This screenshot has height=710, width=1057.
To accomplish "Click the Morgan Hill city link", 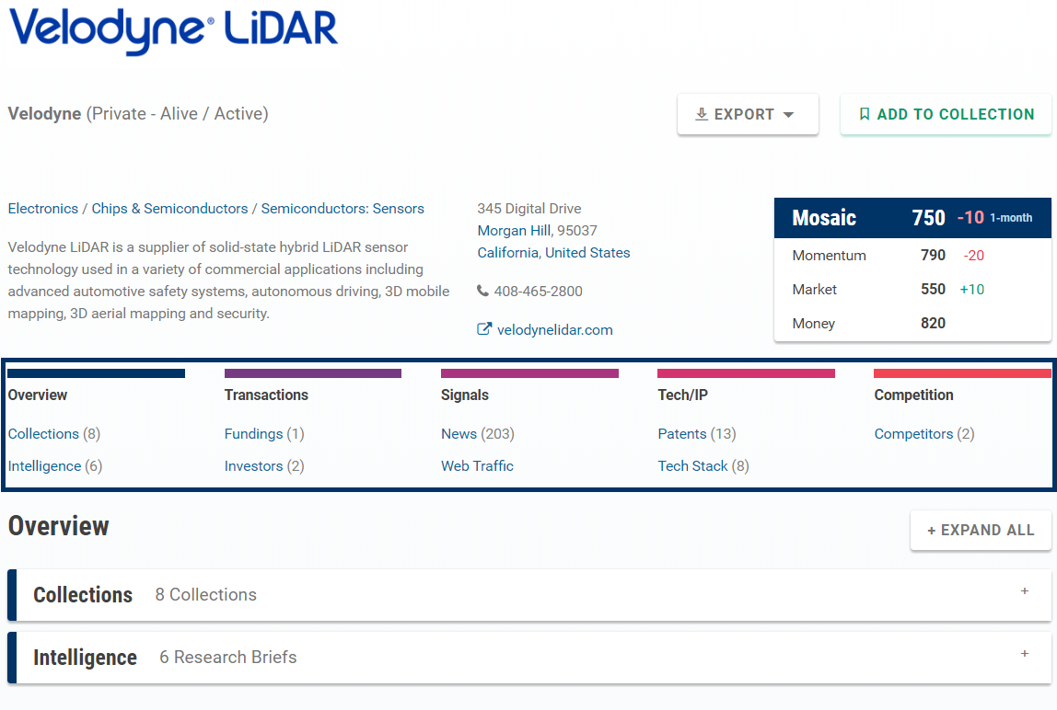I will [514, 231].
